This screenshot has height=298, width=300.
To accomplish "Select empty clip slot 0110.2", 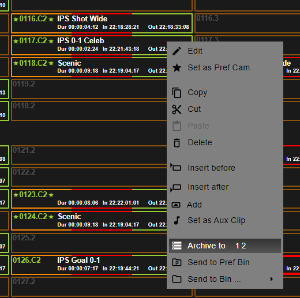I will click(89, 111).
